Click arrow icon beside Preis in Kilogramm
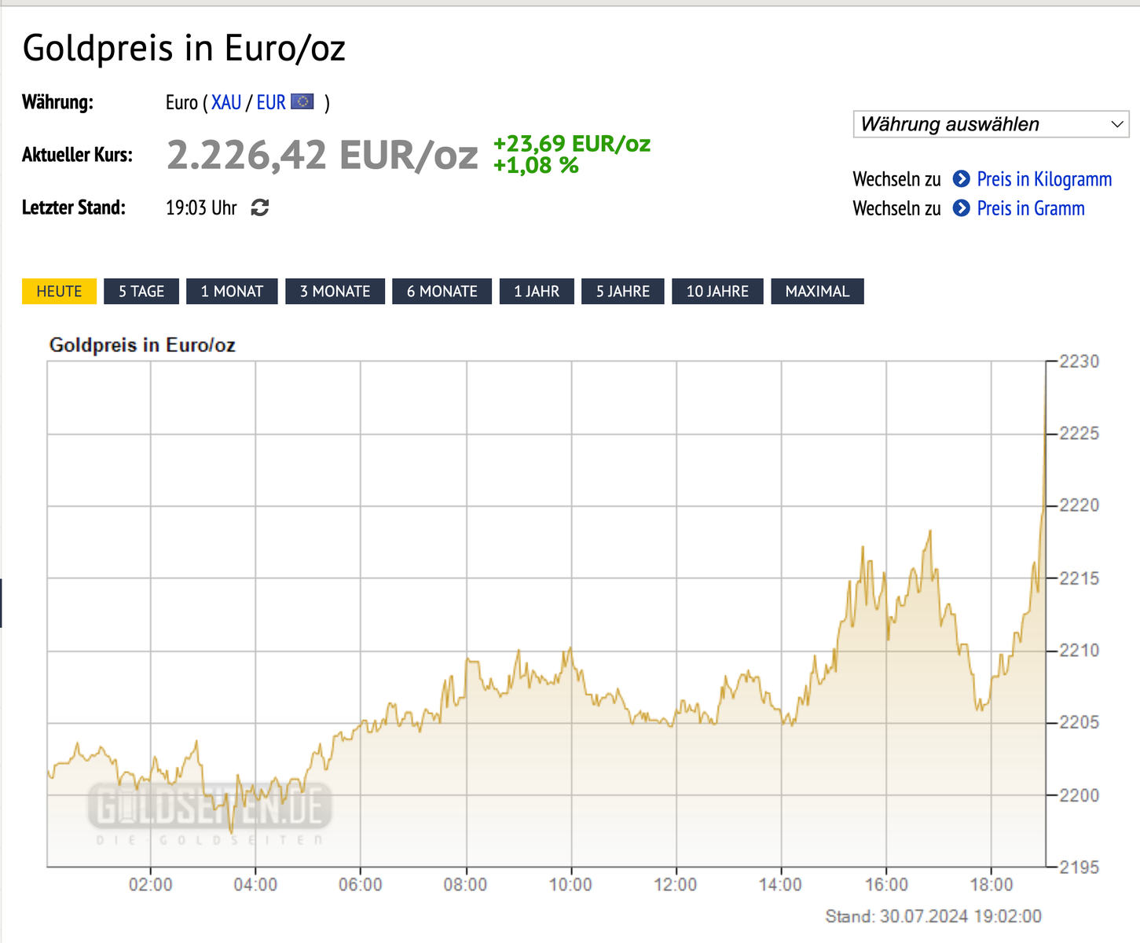Image resolution: width=1140 pixels, height=943 pixels. click(961, 179)
